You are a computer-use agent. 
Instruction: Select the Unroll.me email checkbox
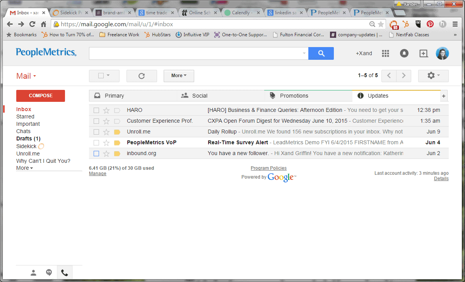pyautogui.click(x=96, y=132)
